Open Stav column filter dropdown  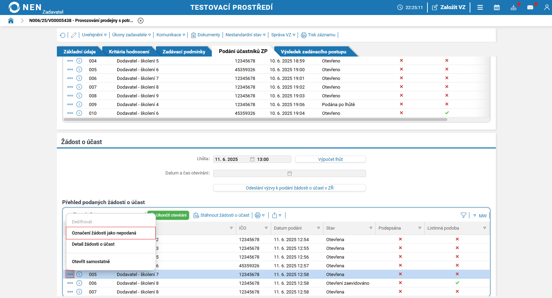371,228
